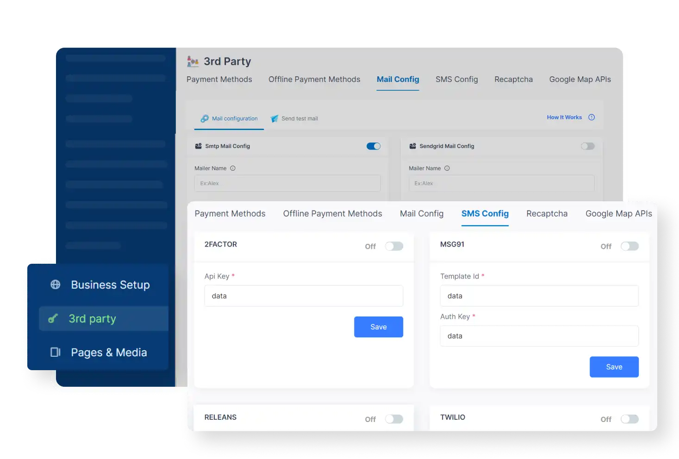Screen dimensions: 679x459
Task: Click the 3rd Party page header icon
Action: pos(192,61)
